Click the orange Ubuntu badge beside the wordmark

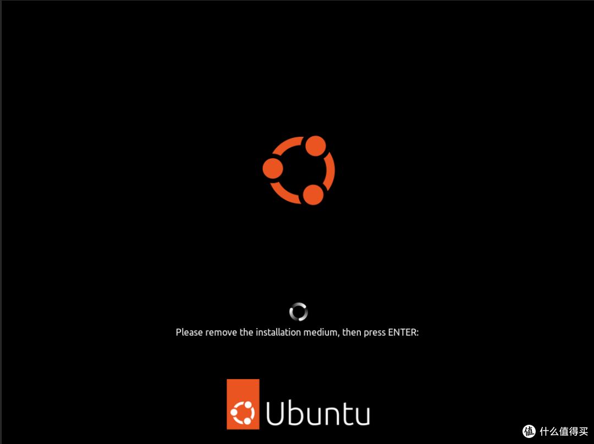(243, 404)
